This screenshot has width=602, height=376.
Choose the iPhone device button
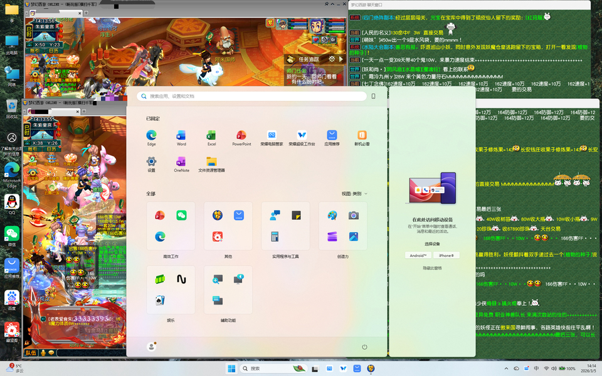[446, 255]
